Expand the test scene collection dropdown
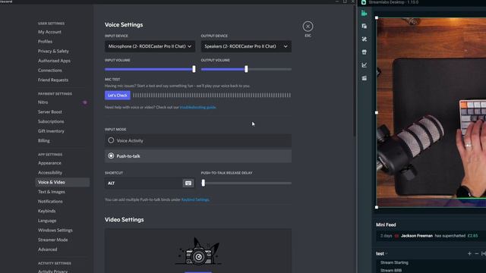Viewport: 486px width, 273px height. (381, 253)
